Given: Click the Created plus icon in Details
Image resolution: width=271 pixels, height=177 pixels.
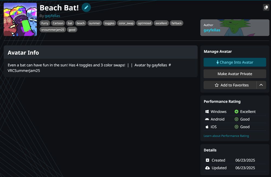Looking at the screenshot, I should click(207, 160).
